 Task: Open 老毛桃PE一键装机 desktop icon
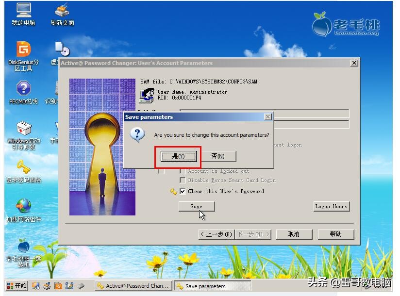[24, 253]
